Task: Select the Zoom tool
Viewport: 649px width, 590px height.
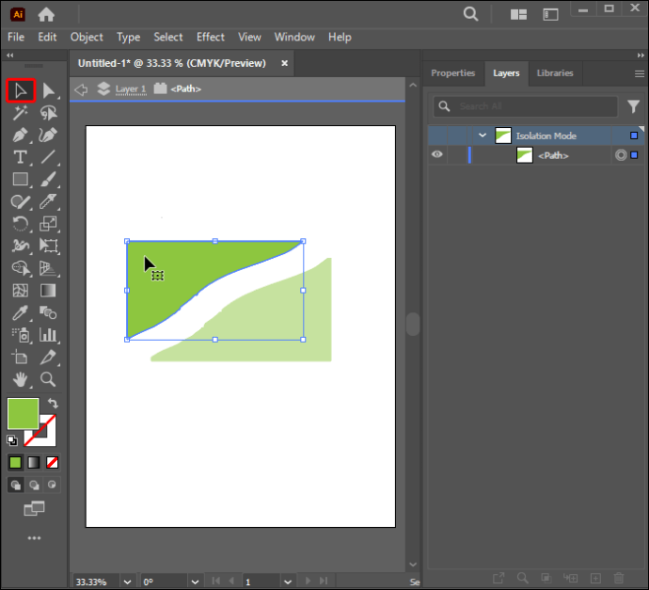Action: click(x=49, y=379)
